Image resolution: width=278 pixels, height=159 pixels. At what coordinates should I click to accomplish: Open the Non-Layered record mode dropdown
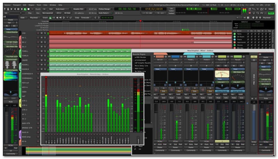click(48, 13)
